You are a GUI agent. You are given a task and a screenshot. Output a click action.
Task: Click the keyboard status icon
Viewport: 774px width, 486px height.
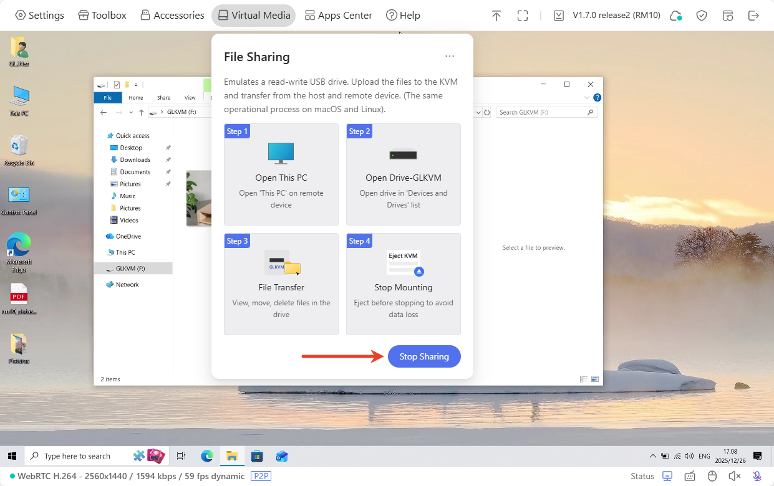click(690, 476)
